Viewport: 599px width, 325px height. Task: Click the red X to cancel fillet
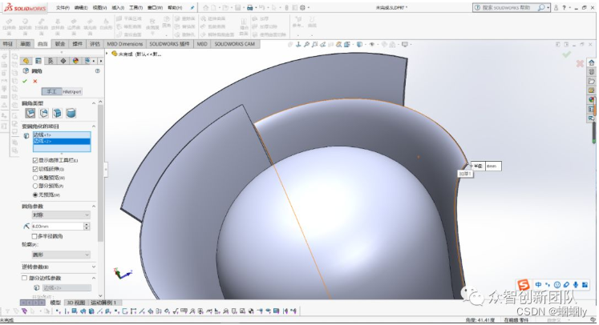click(35, 81)
